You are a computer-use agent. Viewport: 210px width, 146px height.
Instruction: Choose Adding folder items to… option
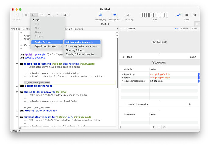[x=82, y=42]
